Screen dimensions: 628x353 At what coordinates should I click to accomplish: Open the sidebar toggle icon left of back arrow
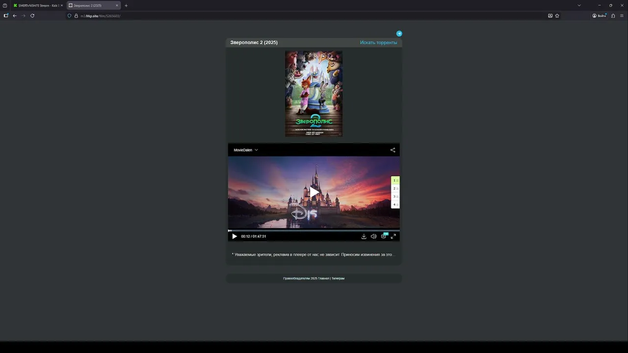tap(6, 16)
